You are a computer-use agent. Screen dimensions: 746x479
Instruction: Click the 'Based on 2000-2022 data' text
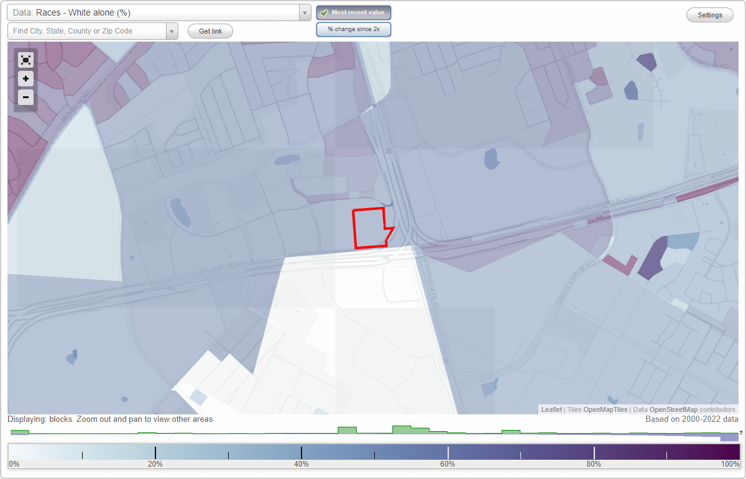[692, 419]
